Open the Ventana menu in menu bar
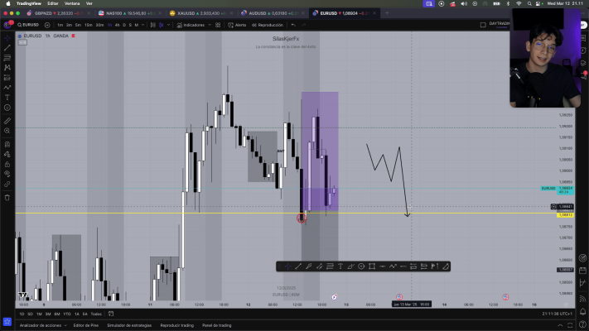 (72, 3)
